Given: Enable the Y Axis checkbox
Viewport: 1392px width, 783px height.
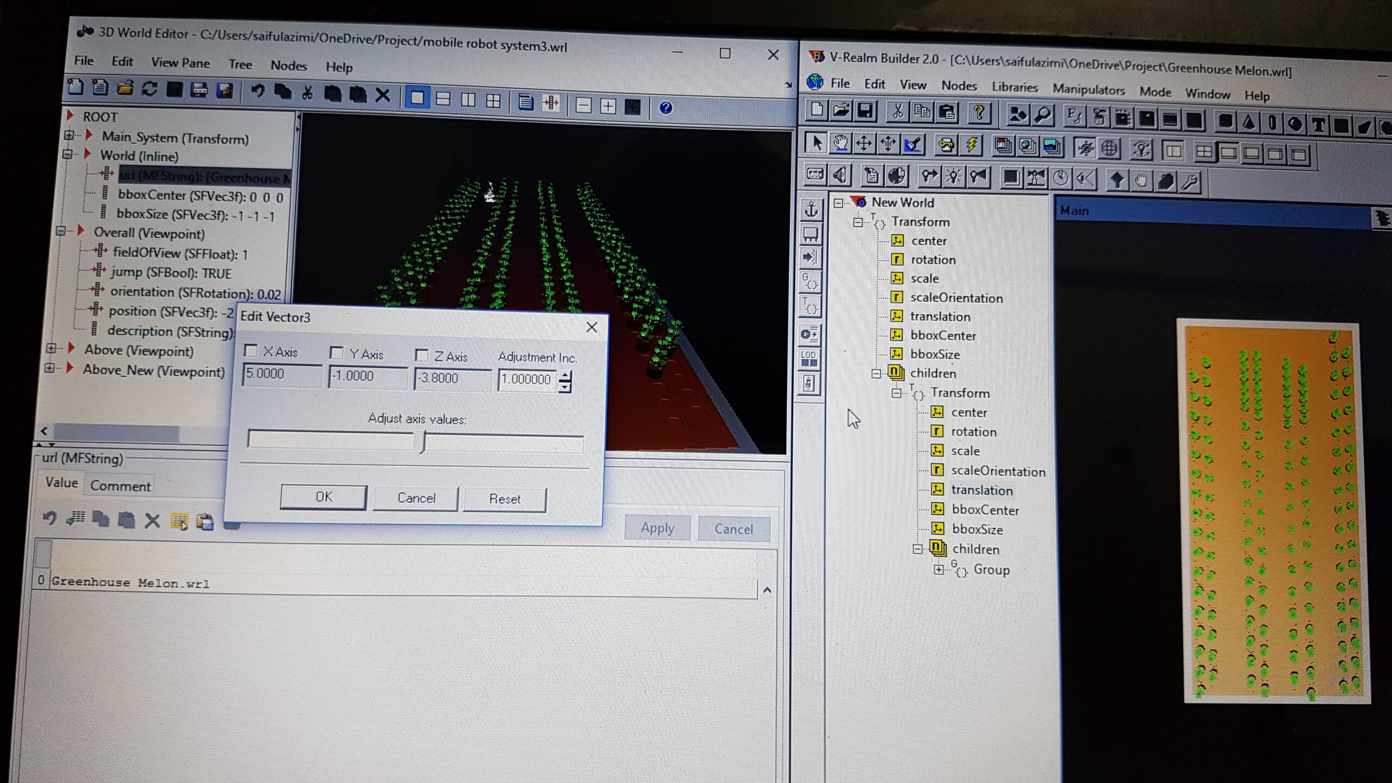Looking at the screenshot, I should (x=337, y=353).
